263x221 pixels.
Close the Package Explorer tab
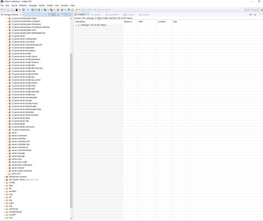pyautogui.click(x=21, y=14)
